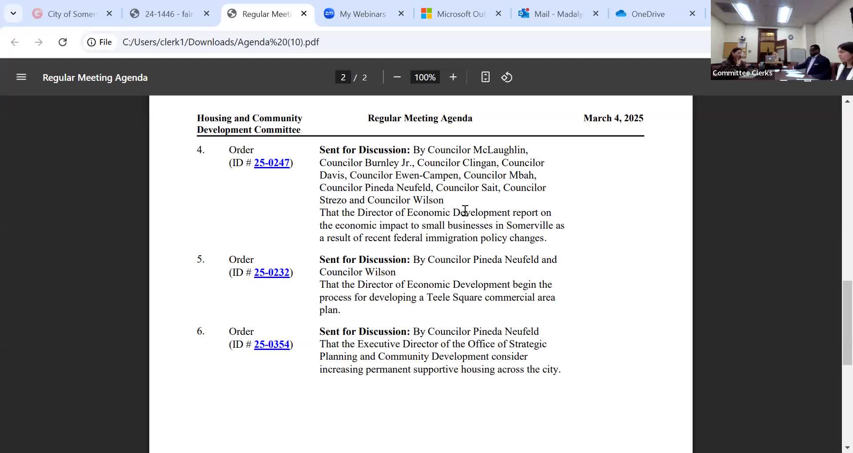Click the 100% zoom level field
Screen dimensions: 853x453
[425, 77]
